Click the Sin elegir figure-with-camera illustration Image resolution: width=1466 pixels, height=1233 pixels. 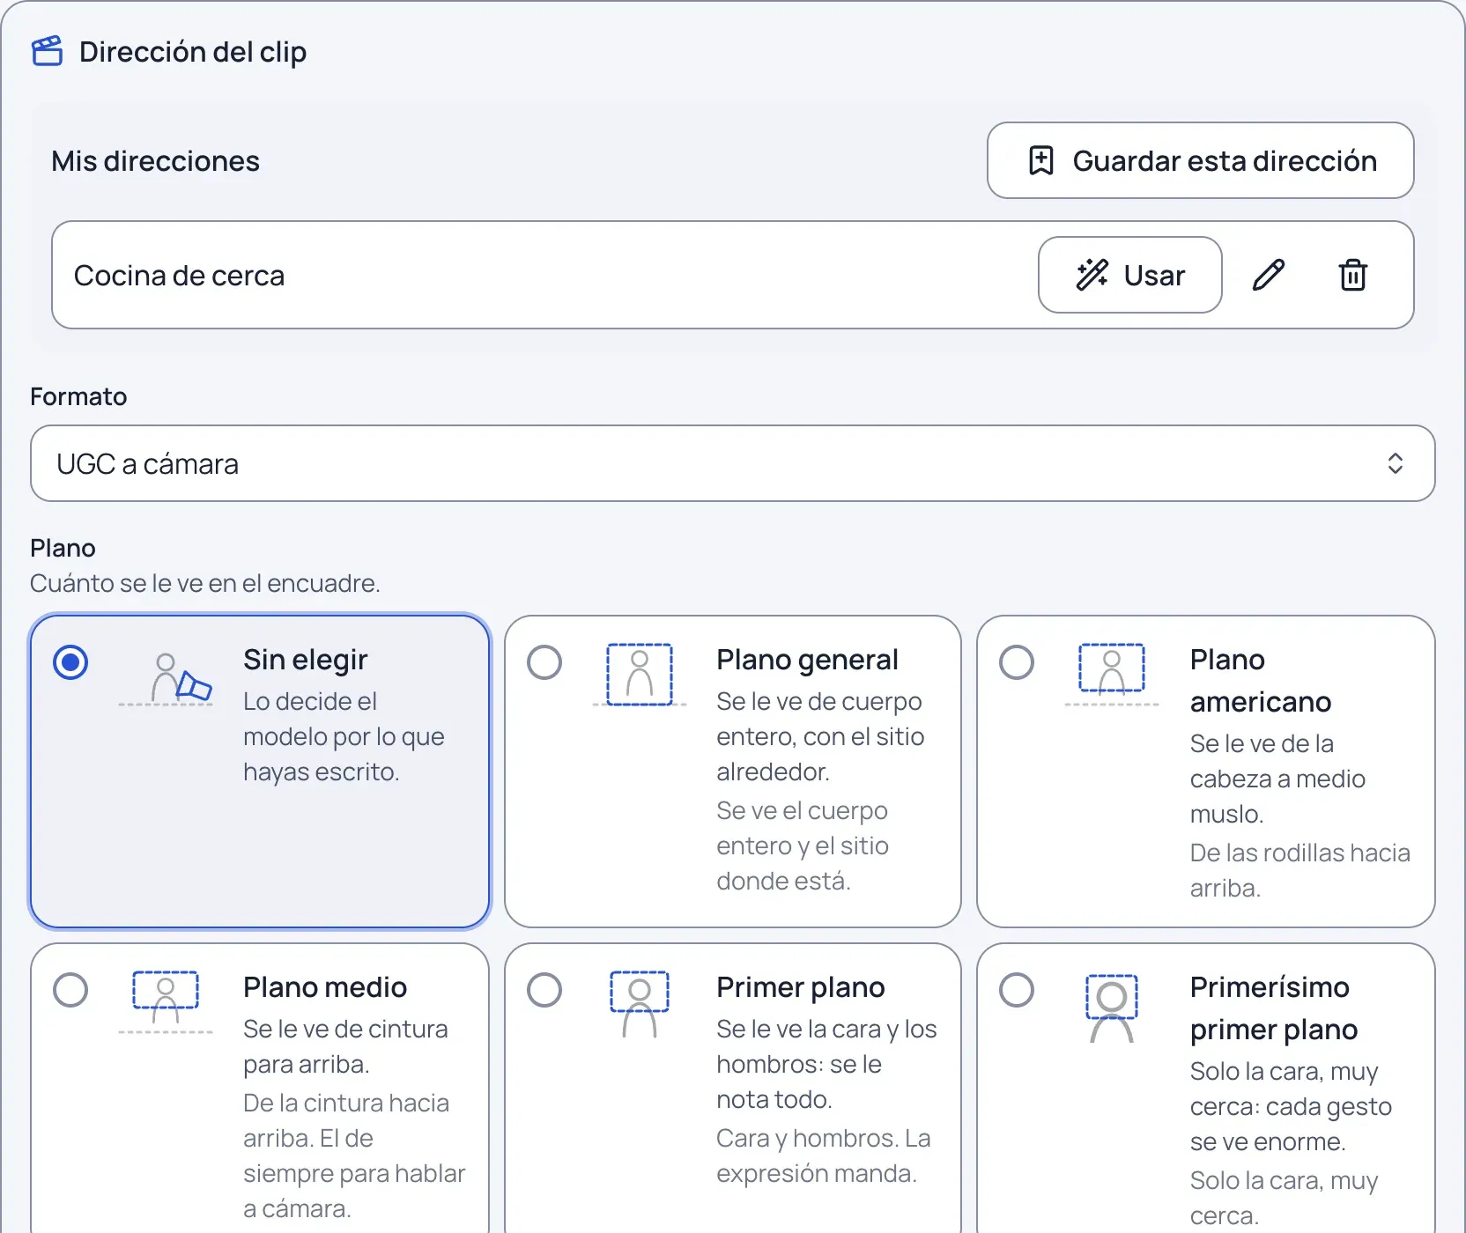[166, 679]
